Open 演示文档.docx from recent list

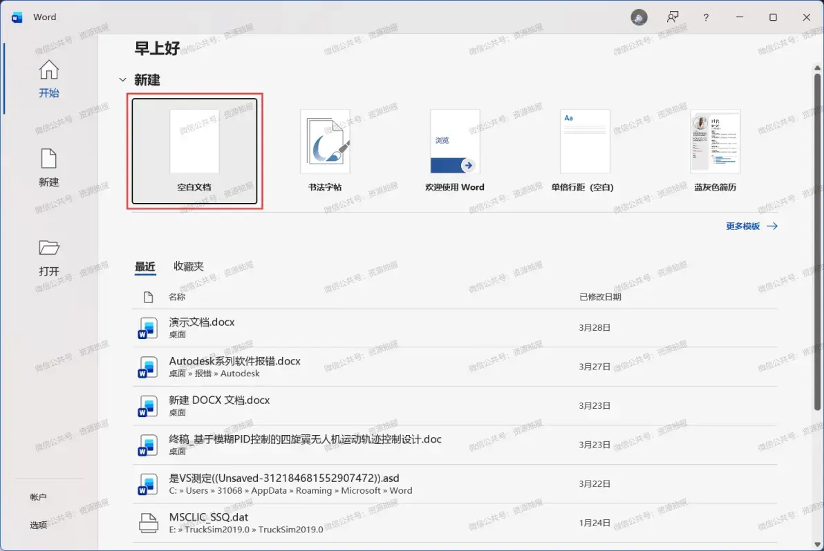pos(455,328)
